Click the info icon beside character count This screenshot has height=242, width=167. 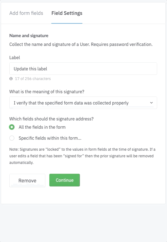[11, 79]
